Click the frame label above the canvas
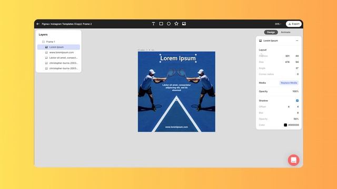 (146, 50)
